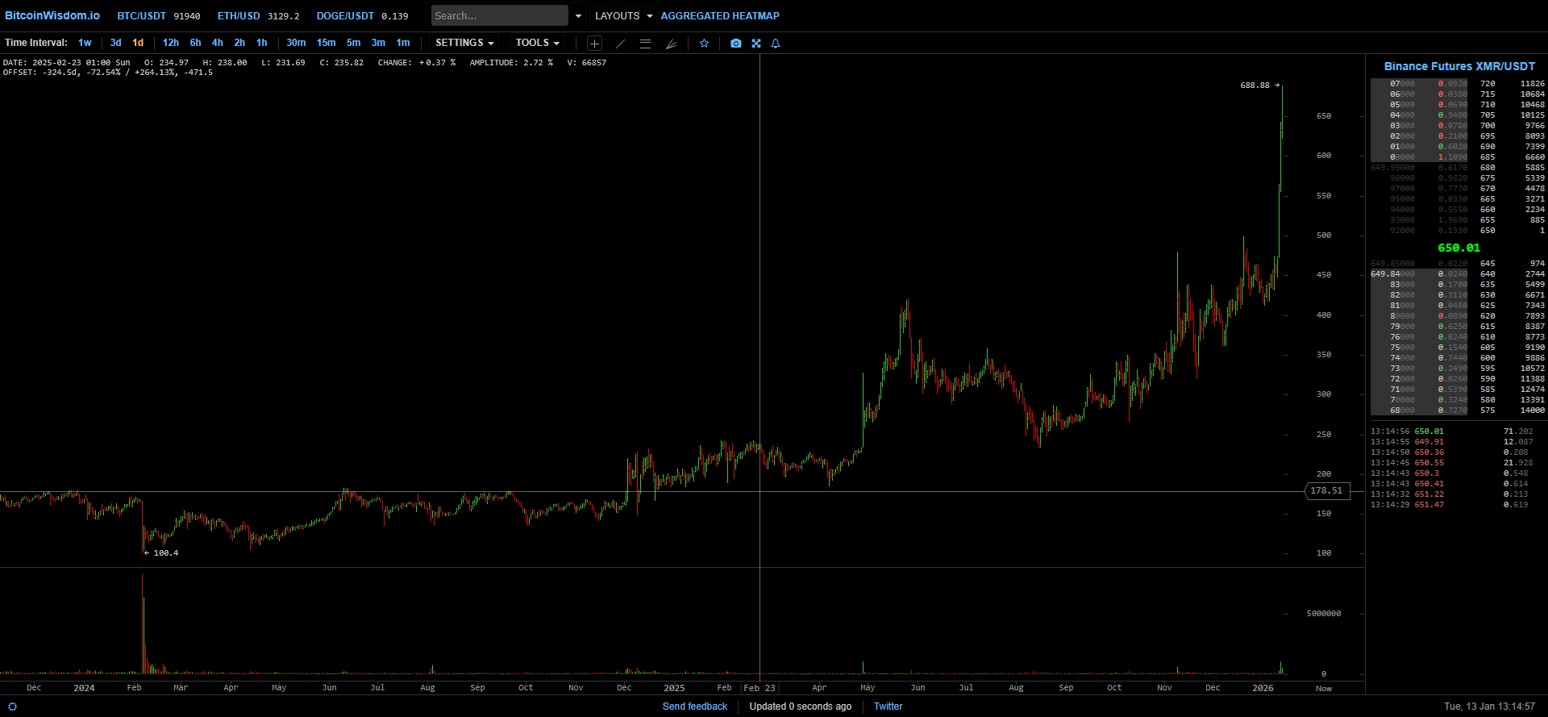Click the V: 66857 volume readout
Viewport: 1548px width, 717px height.
click(x=587, y=63)
